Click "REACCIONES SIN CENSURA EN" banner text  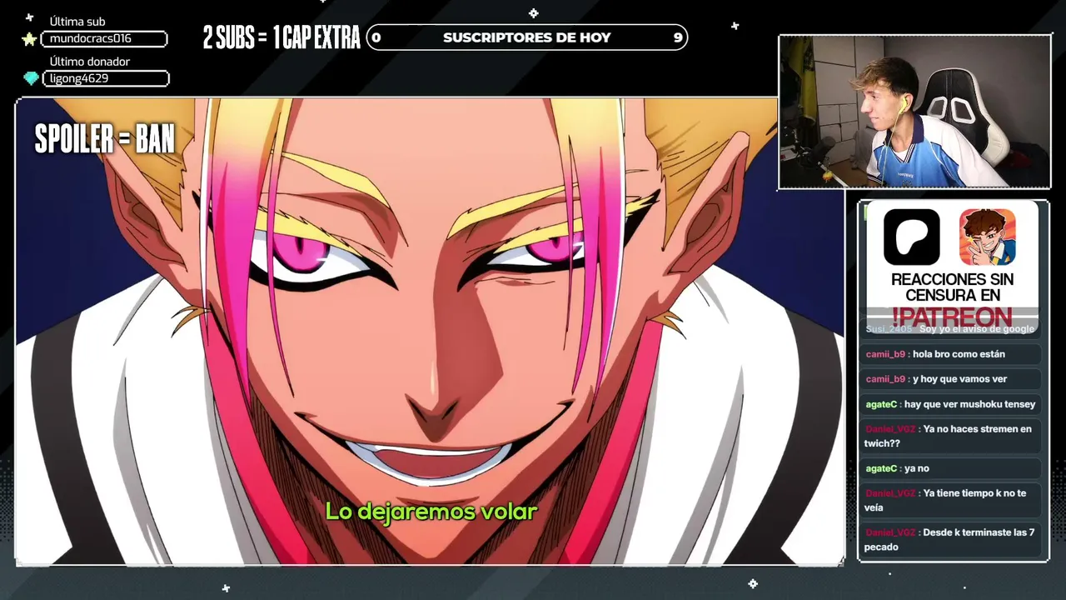pos(952,287)
